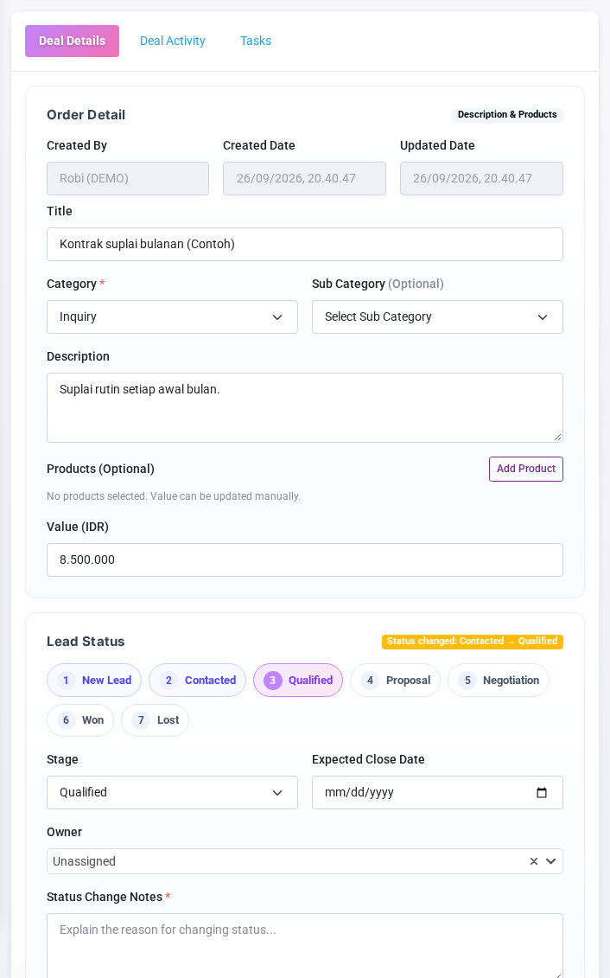Image resolution: width=610 pixels, height=978 pixels.
Task: Expand the Owner dropdown chevron
Action: 550,861
